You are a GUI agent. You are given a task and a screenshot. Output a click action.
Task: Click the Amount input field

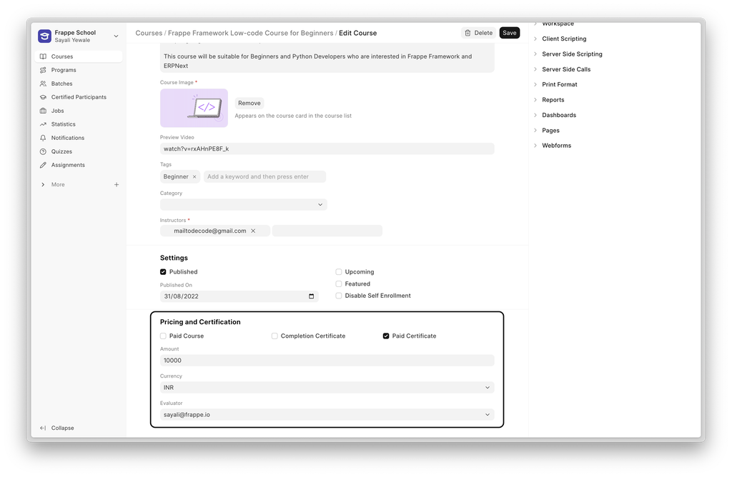(327, 361)
